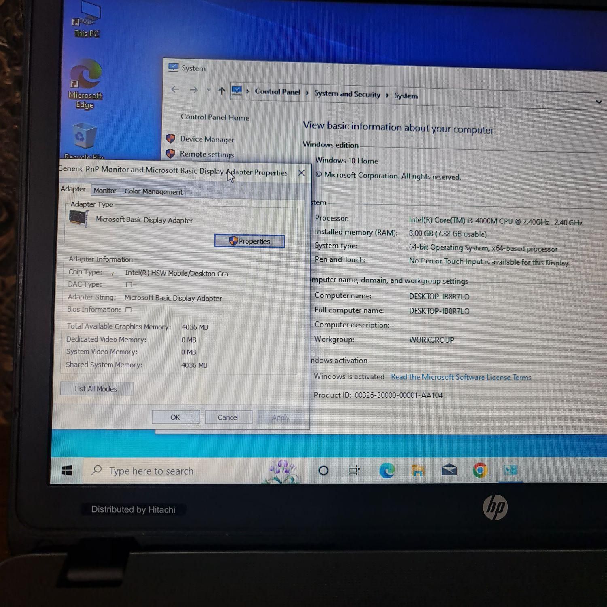Open Cortana from the taskbar
607x607 pixels.
tap(323, 470)
